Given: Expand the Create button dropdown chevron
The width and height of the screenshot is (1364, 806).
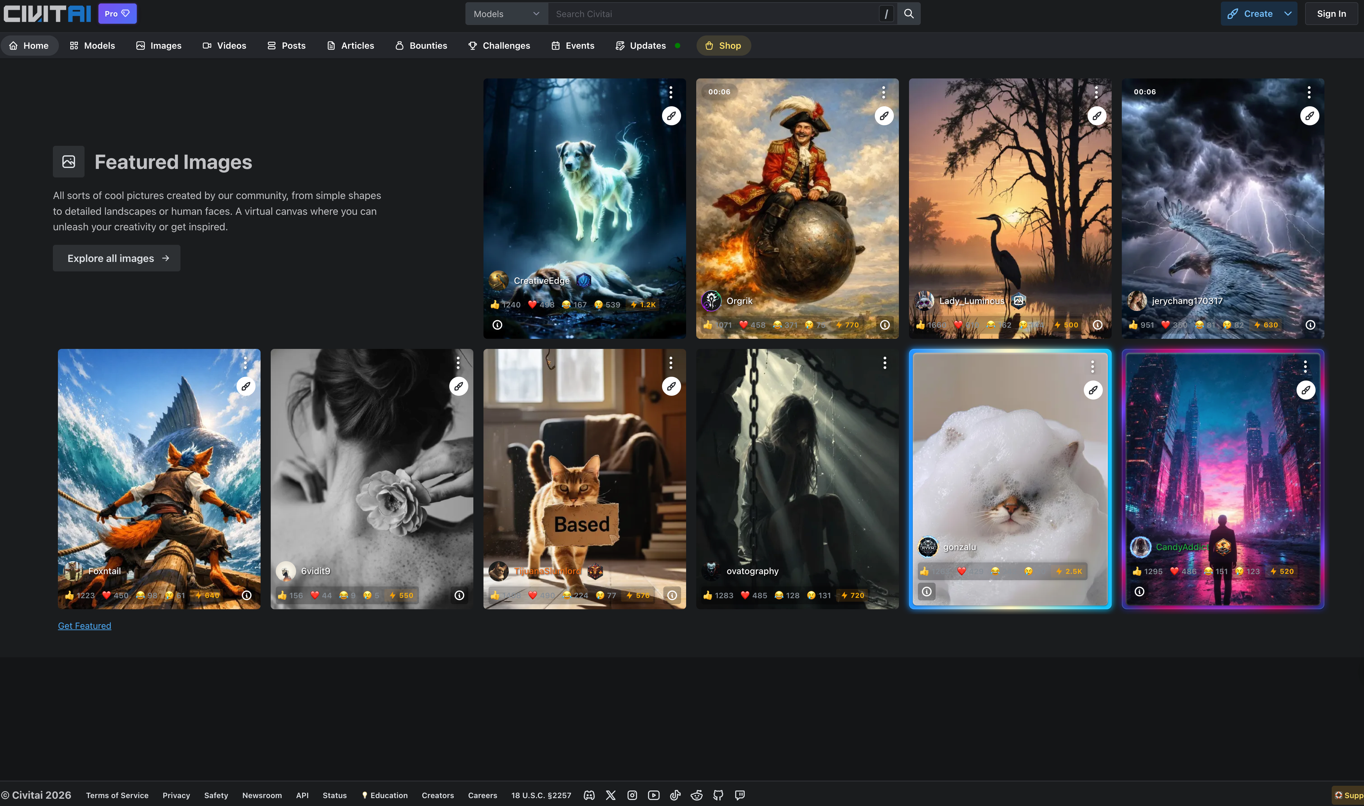Looking at the screenshot, I should pos(1288,14).
